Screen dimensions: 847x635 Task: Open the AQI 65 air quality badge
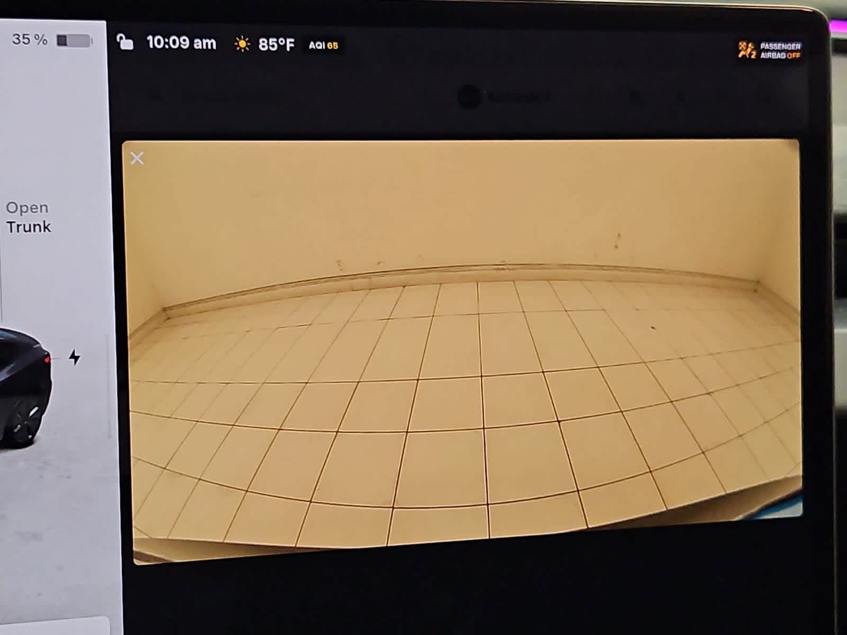pos(323,46)
